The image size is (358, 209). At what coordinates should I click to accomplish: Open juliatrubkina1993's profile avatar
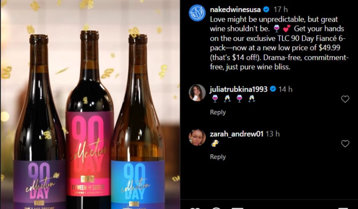coord(197,92)
